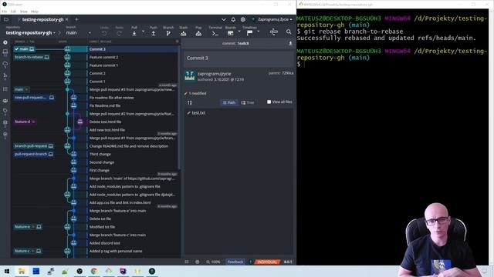Open the branch main dropdown
Screen dimensions: 494x277
point(79,32)
